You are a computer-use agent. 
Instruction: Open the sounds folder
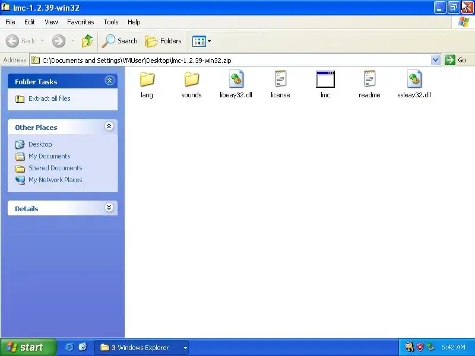[191, 85]
